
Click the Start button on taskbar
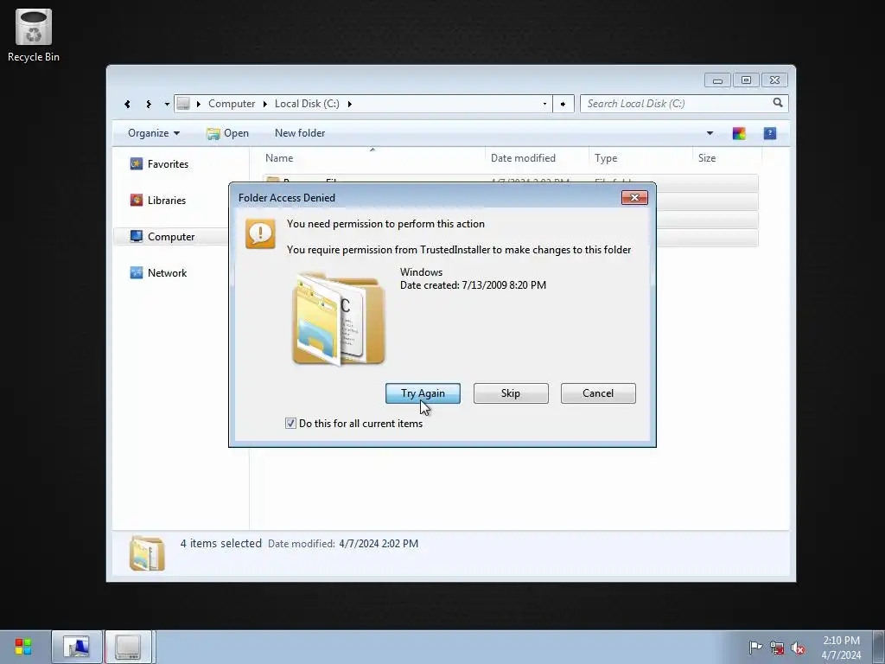(x=23, y=647)
